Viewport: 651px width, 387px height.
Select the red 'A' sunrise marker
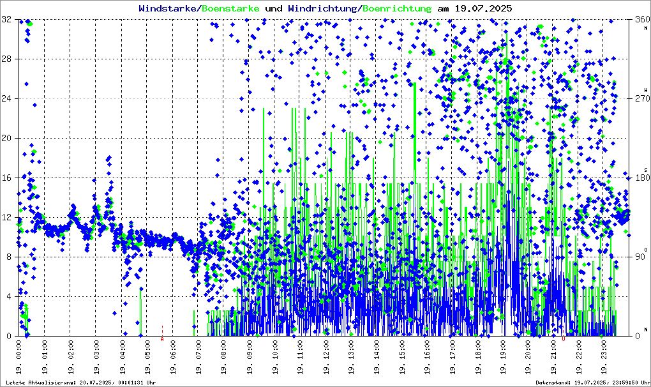click(162, 339)
